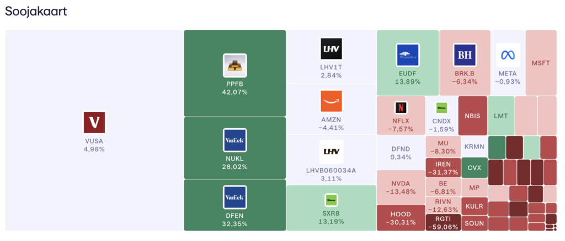Screen dimensions: 565x241
Task: Select the Amazon AMZN logo icon
Action: (331, 102)
